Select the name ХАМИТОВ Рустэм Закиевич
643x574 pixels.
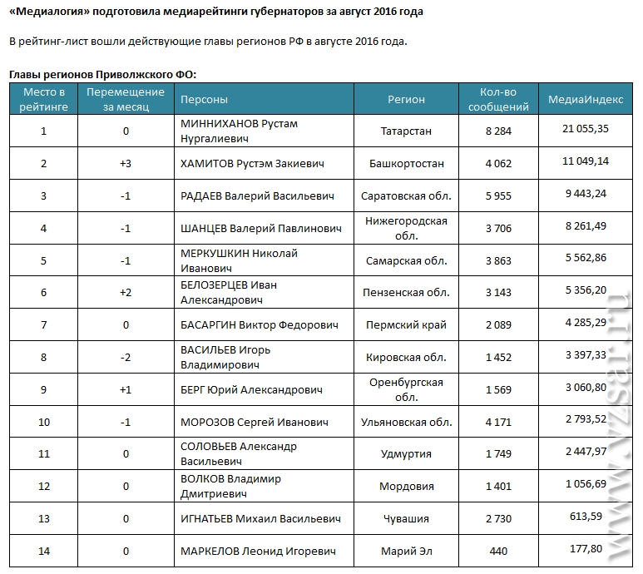[x=252, y=164]
